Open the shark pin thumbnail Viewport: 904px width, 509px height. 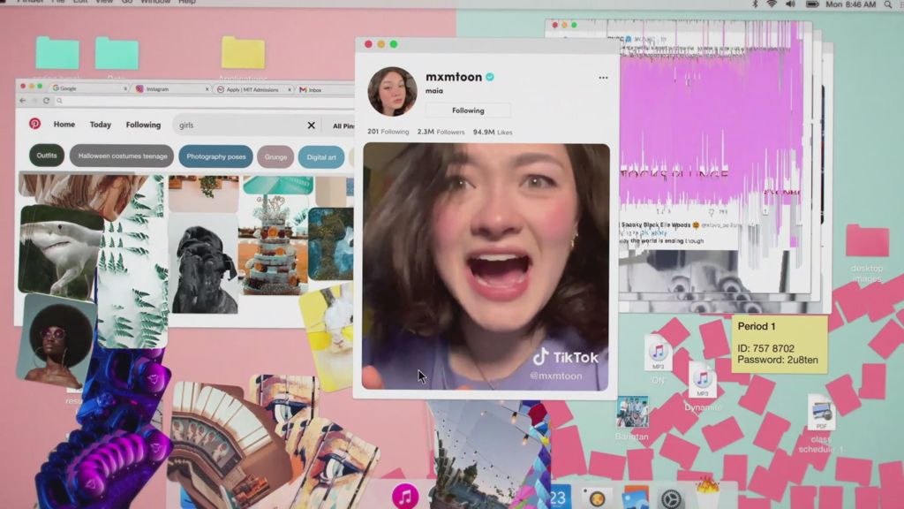(x=60, y=250)
